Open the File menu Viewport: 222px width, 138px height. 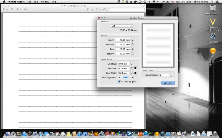(29, 2)
